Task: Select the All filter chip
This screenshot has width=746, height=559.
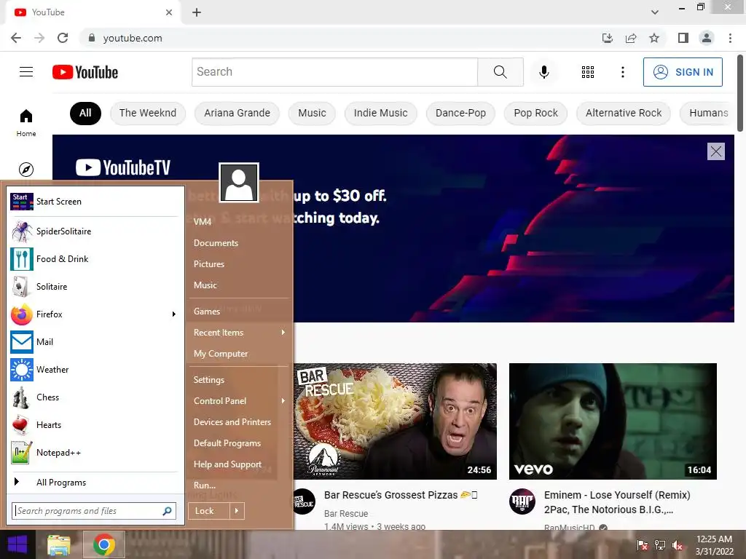Action: [85, 113]
